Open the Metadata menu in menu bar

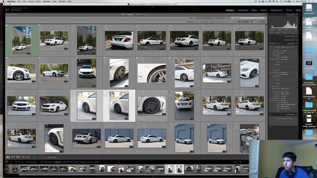tap(47, 1)
